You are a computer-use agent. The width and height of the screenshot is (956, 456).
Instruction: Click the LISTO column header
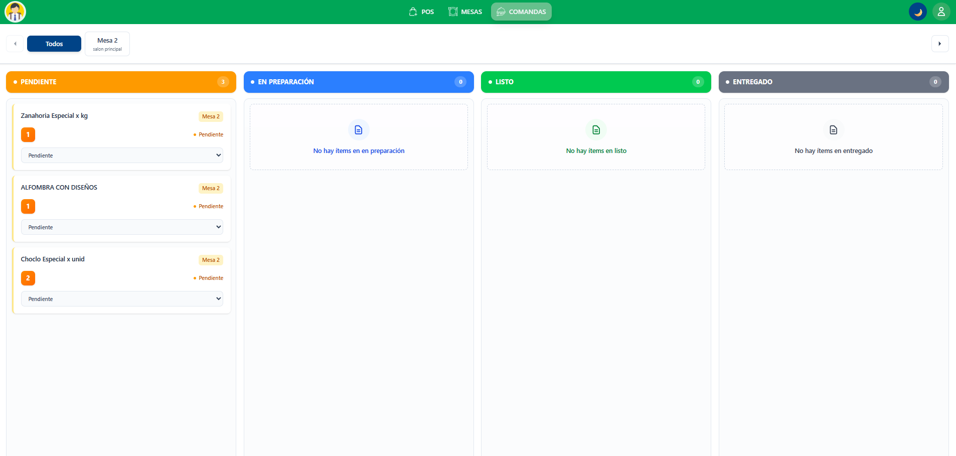595,82
